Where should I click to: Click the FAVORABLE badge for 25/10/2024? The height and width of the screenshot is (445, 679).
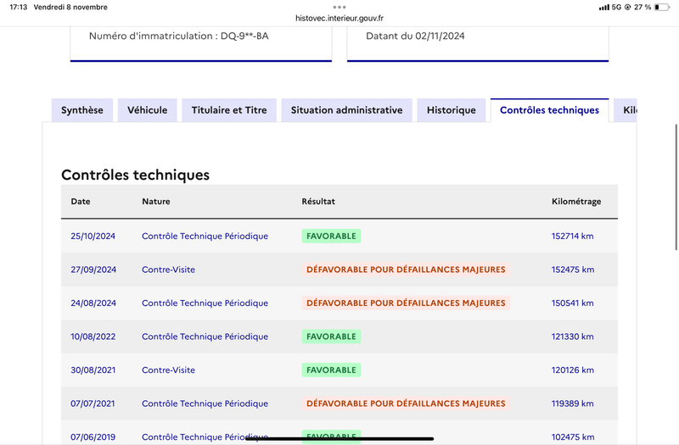point(331,236)
